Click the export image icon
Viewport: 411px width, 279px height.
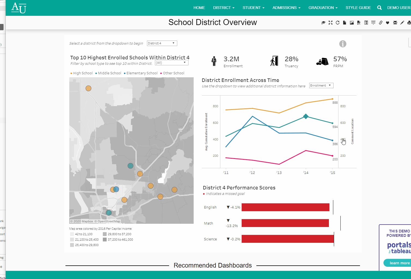coord(352,23)
